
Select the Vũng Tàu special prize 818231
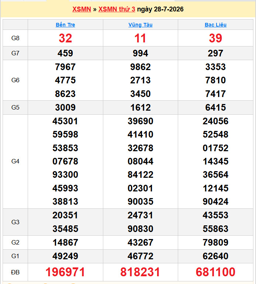[140, 272]
